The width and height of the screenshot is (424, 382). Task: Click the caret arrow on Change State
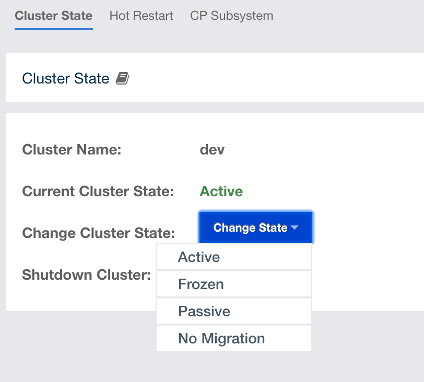[x=295, y=228]
